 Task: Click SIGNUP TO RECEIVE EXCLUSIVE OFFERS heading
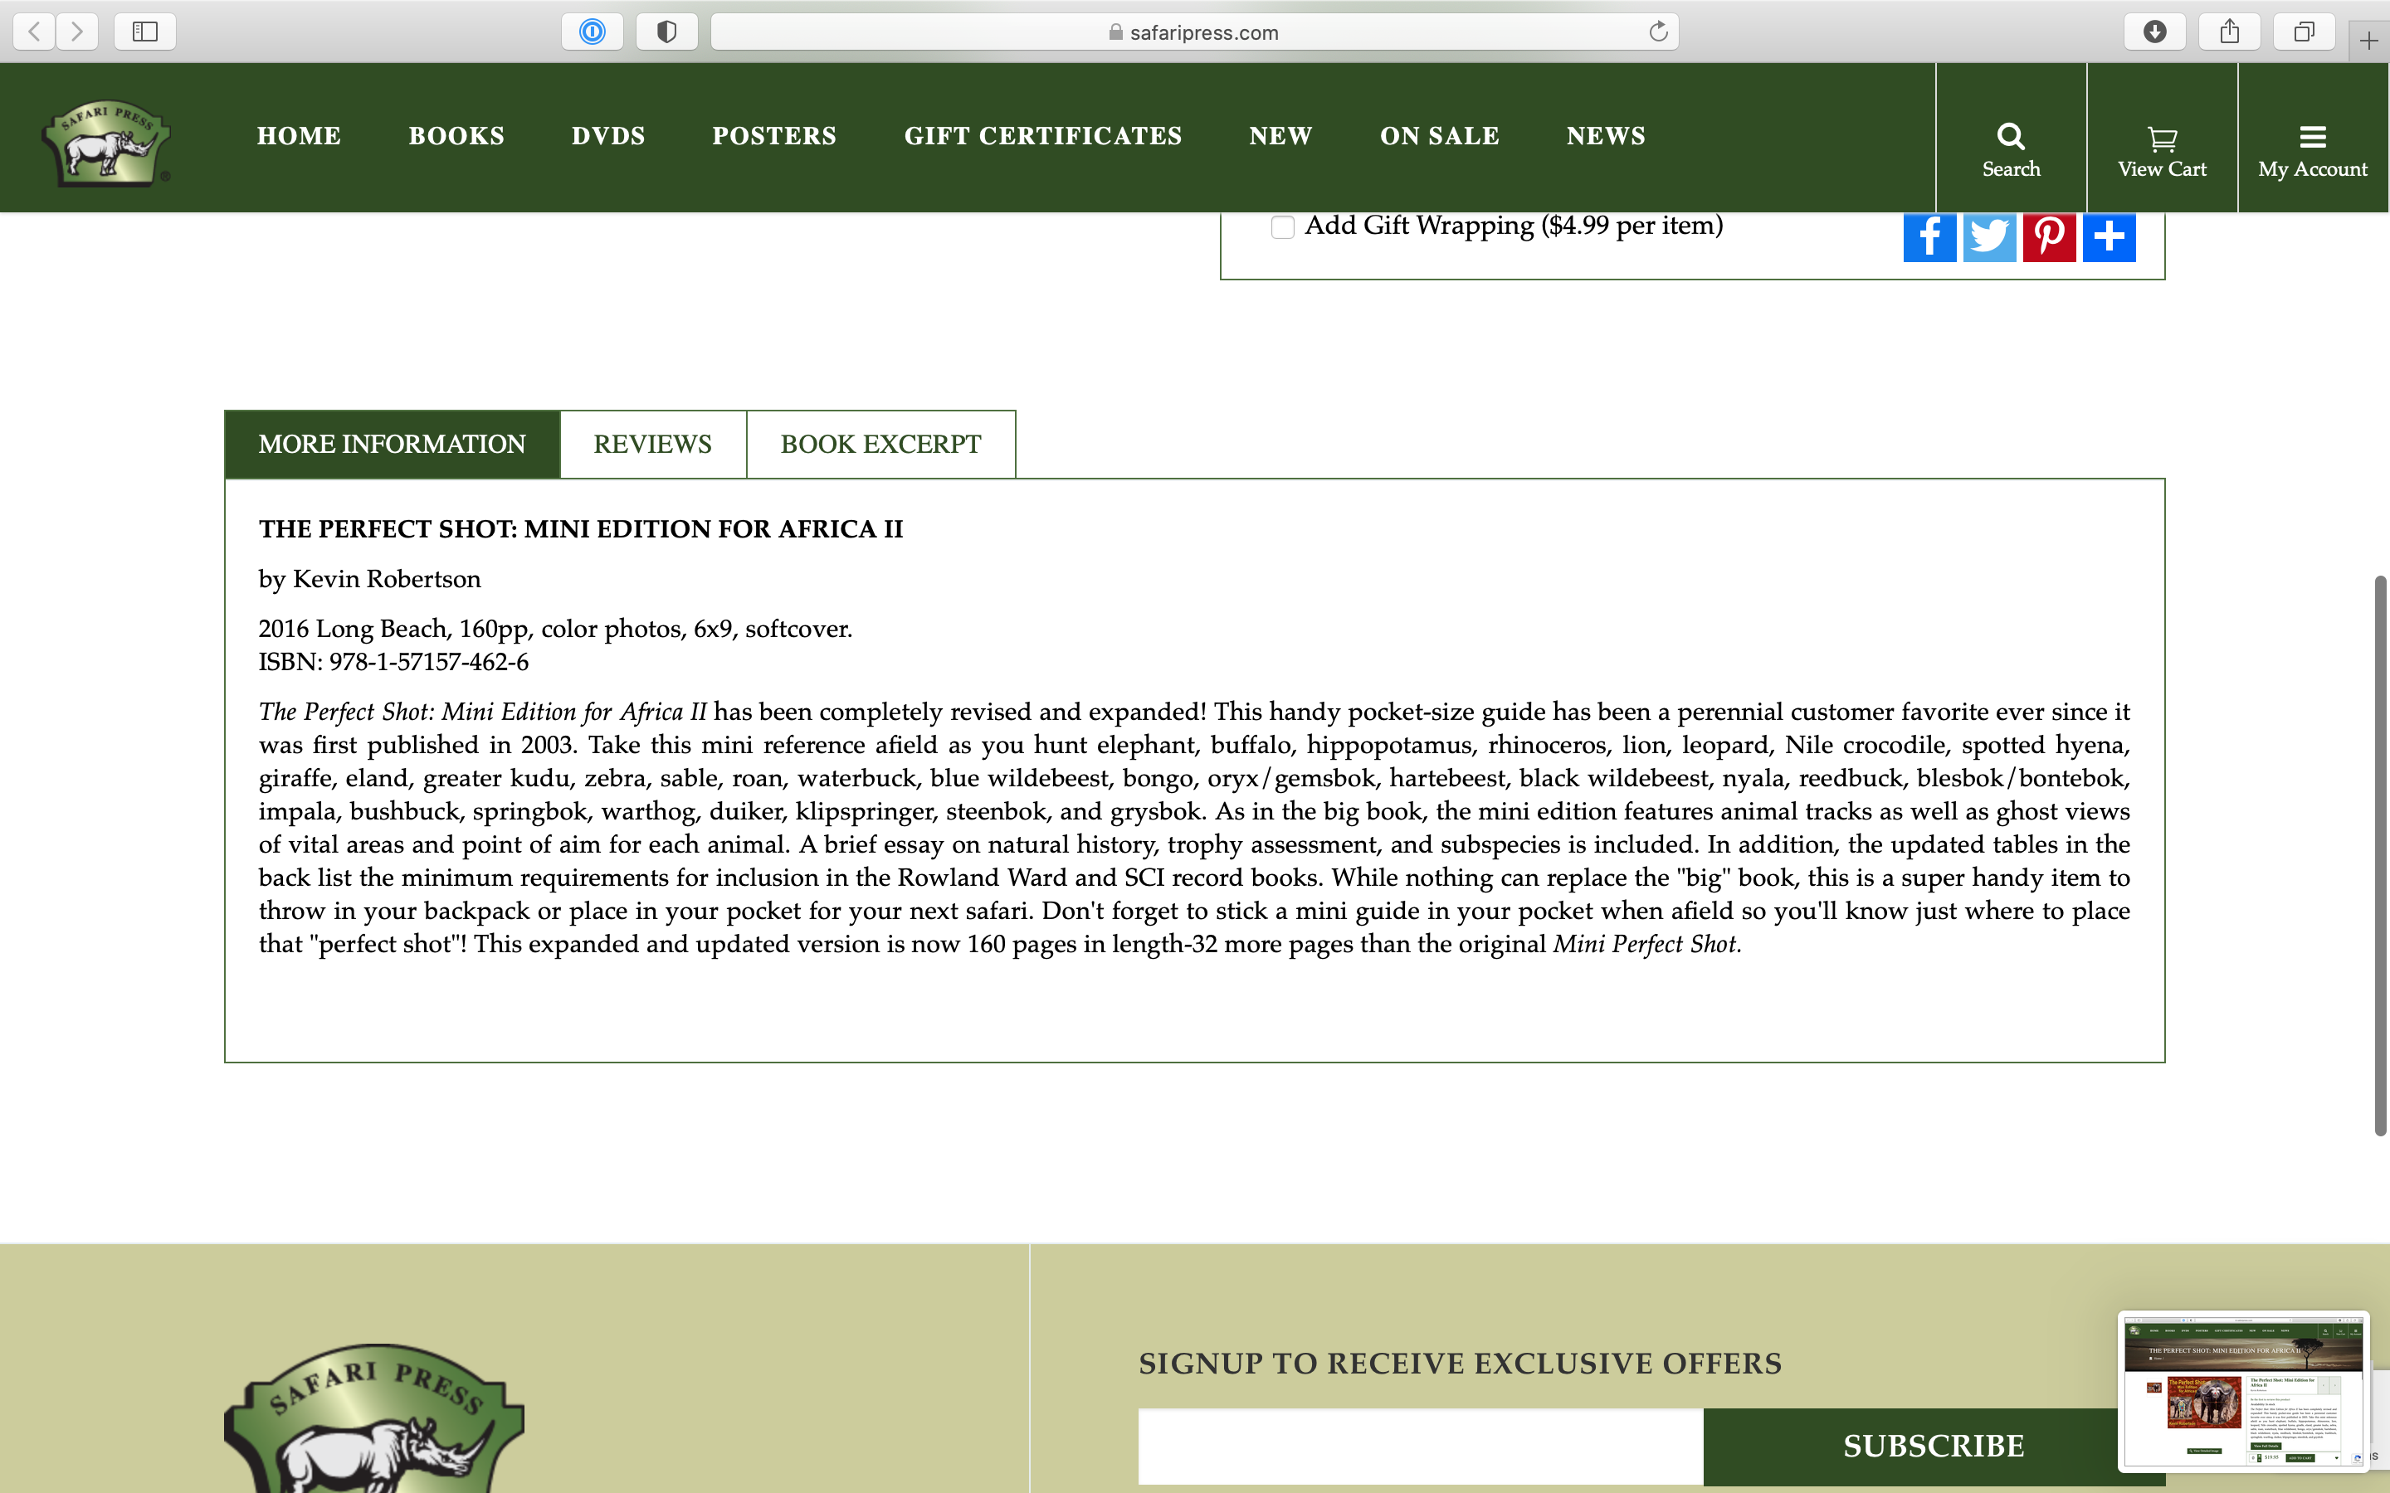(1460, 1364)
